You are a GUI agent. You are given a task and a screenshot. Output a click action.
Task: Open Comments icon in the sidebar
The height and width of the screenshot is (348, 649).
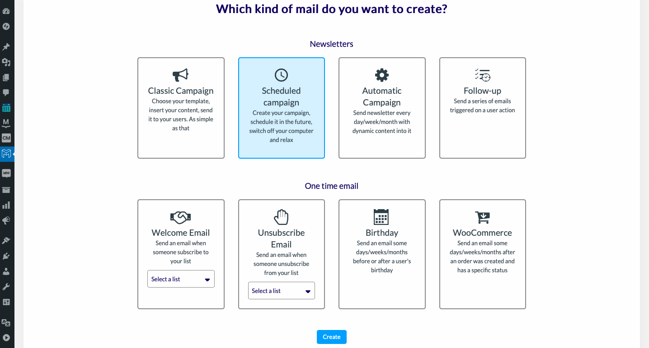[6, 92]
